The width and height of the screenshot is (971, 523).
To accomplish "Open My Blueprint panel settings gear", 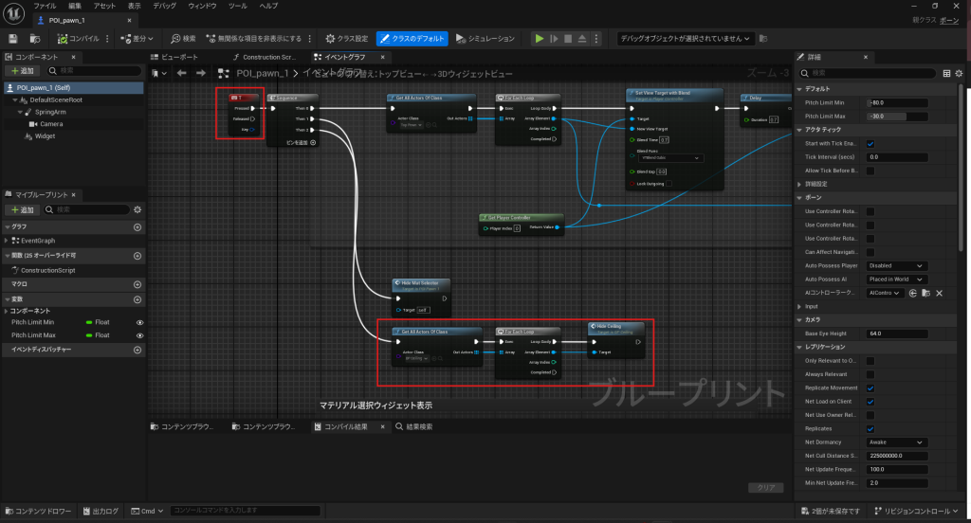I will tap(137, 209).
